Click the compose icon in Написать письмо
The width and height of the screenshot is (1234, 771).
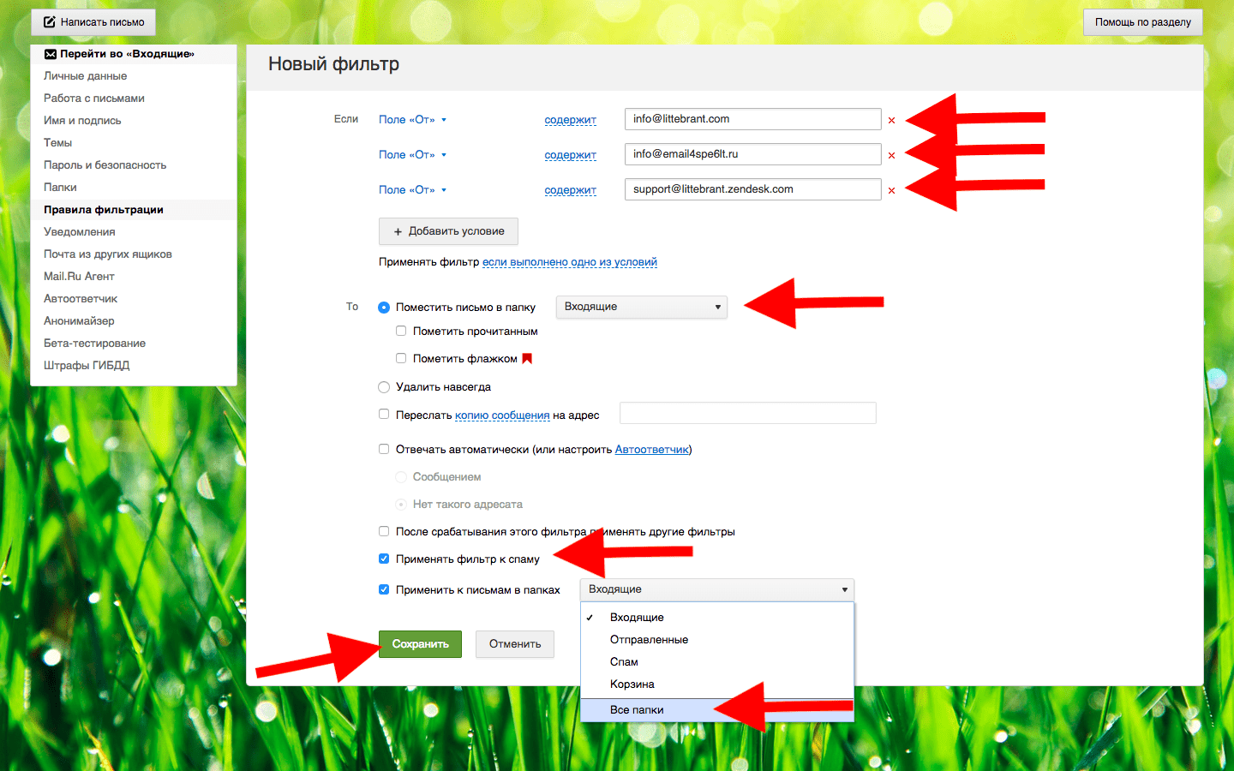pyautogui.click(x=50, y=22)
